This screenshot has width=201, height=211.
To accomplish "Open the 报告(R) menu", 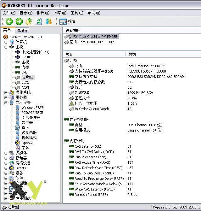I will tap(43, 13).
